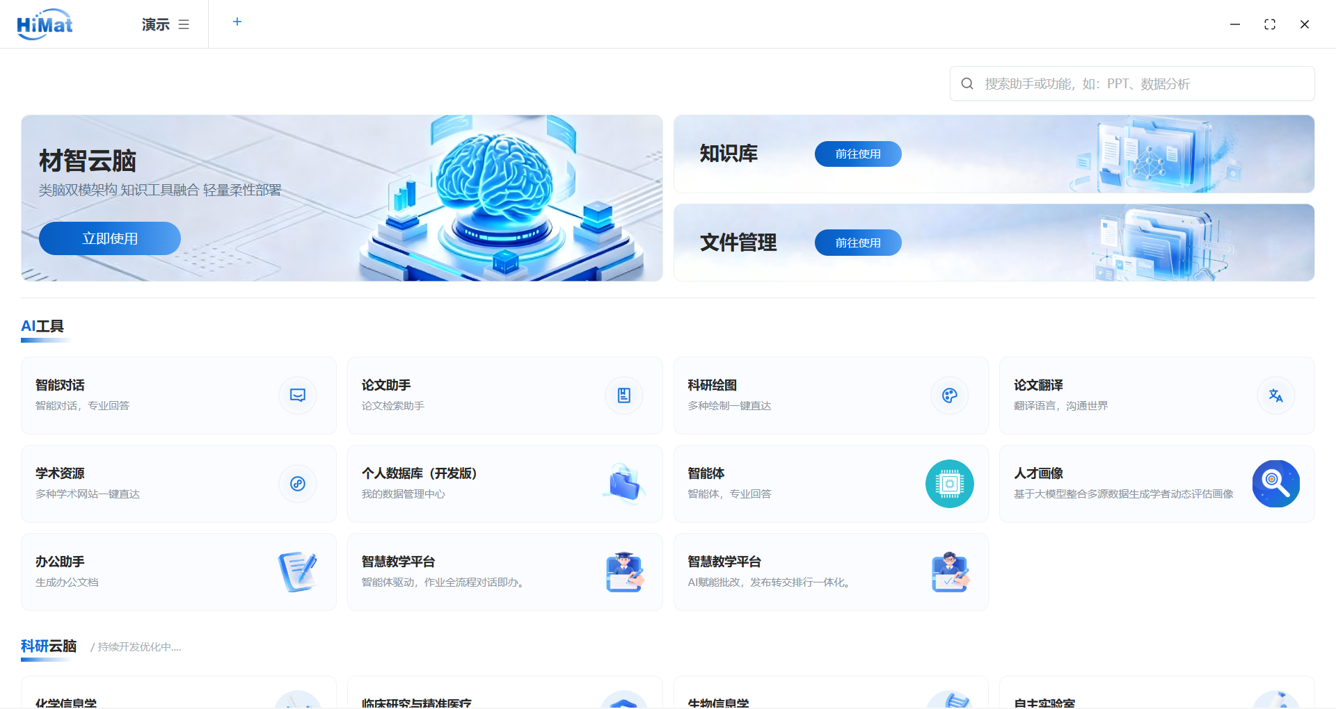Open the hamburger menu beside 演示

pyautogui.click(x=184, y=24)
